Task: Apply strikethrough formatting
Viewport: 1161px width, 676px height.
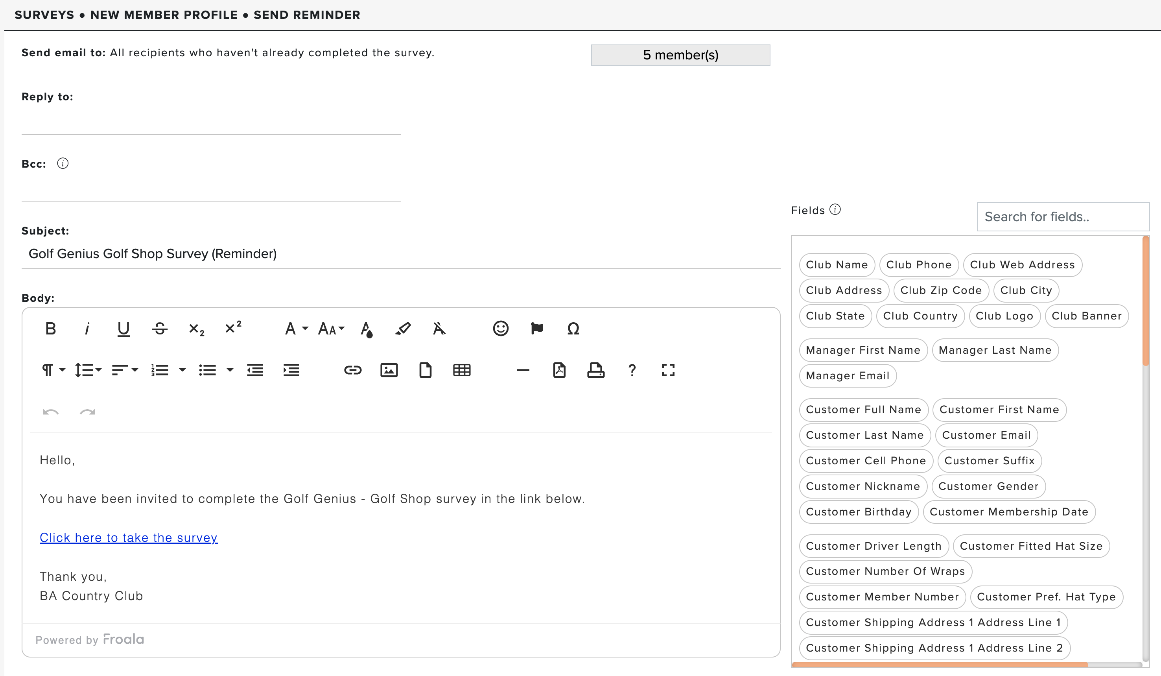Action: pyautogui.click(x=160, y=329)
